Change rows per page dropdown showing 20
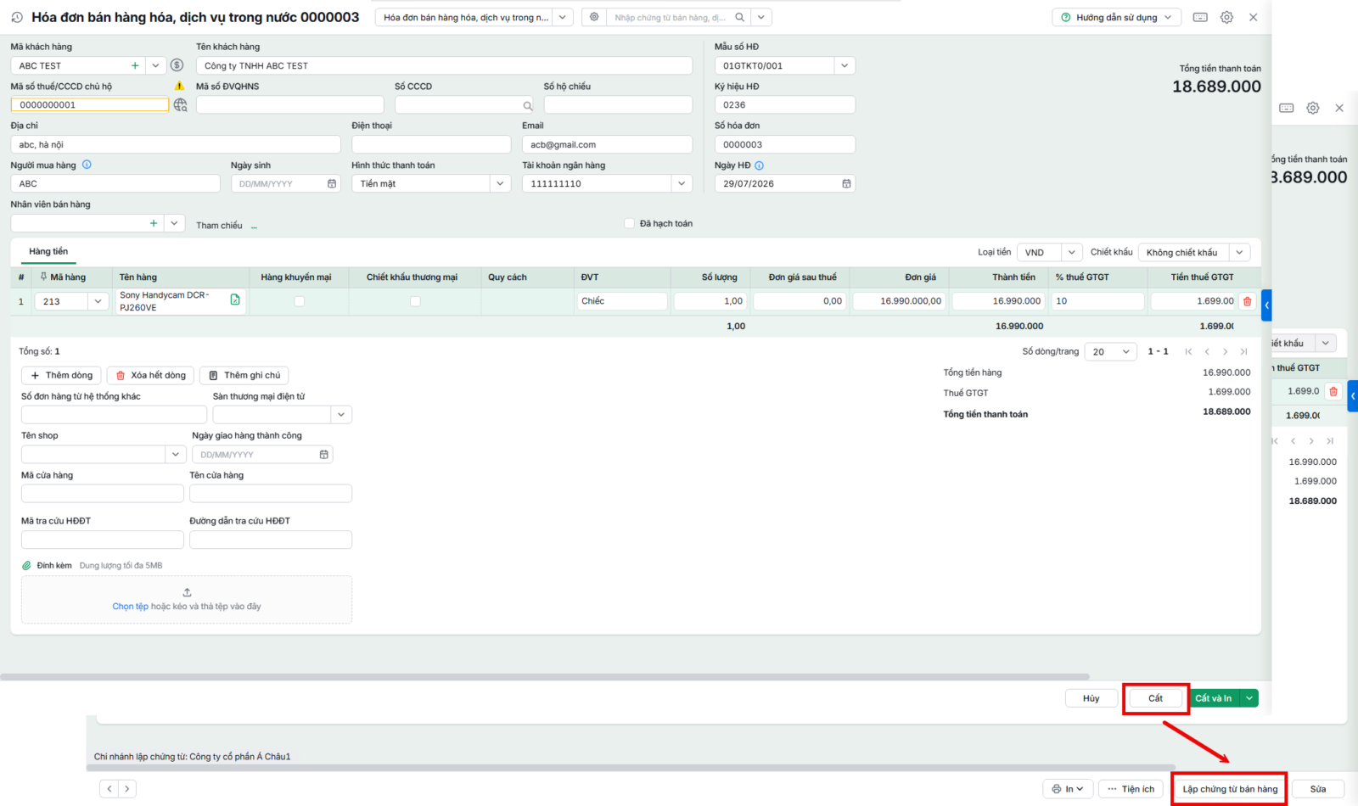The width and height of the screenshot is (1358, 806). tap(1110, 351)
